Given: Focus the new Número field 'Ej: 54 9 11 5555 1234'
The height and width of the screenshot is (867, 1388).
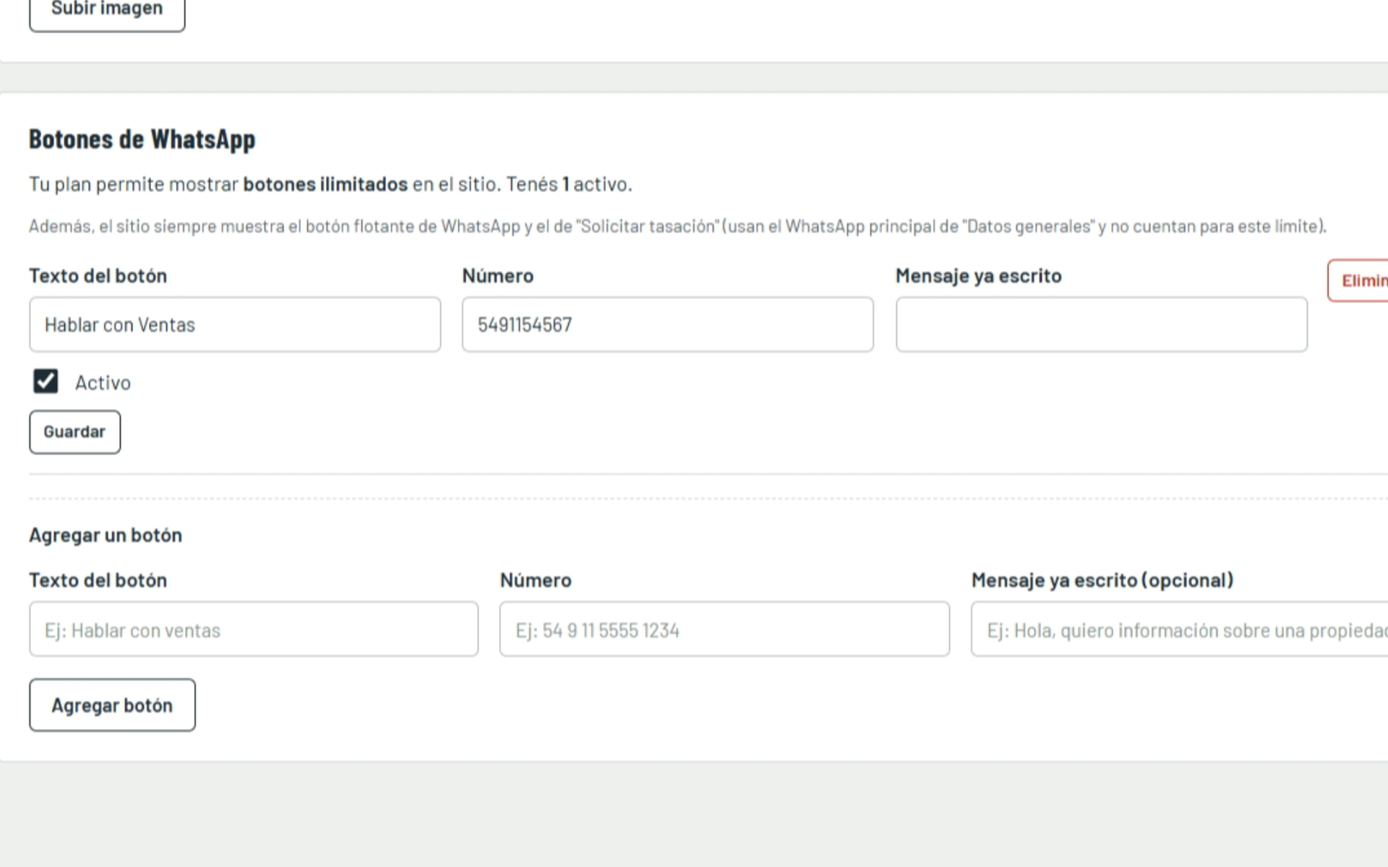Looking at the screenshot, I should coord(724,629).
